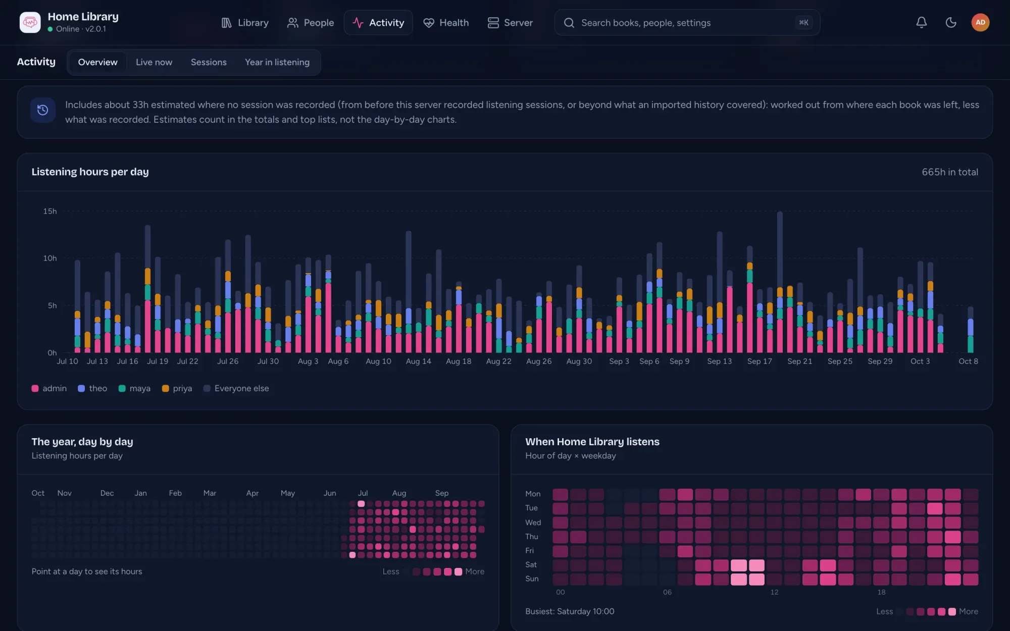1010x631 pixels.
Task: Click the 'When Home Library listens' heading
Action: (x=592, y=442)
